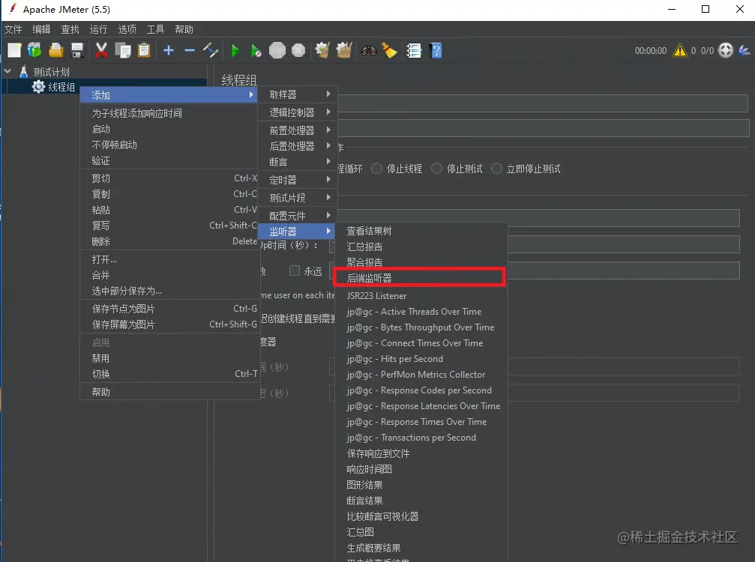Open the 选项 menu
Screen dimensions: 755x562
point(127,29)
